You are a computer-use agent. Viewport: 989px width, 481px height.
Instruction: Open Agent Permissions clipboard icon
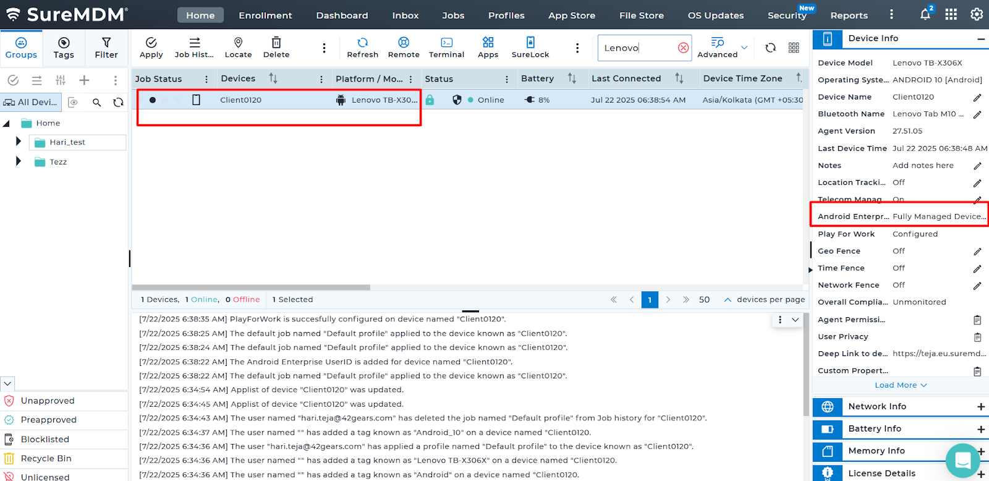point(977,320)
